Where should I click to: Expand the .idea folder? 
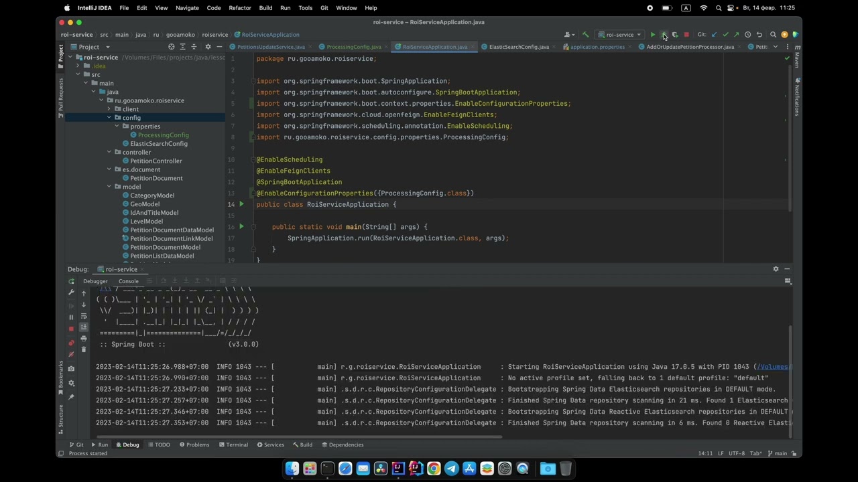point(78,66)
